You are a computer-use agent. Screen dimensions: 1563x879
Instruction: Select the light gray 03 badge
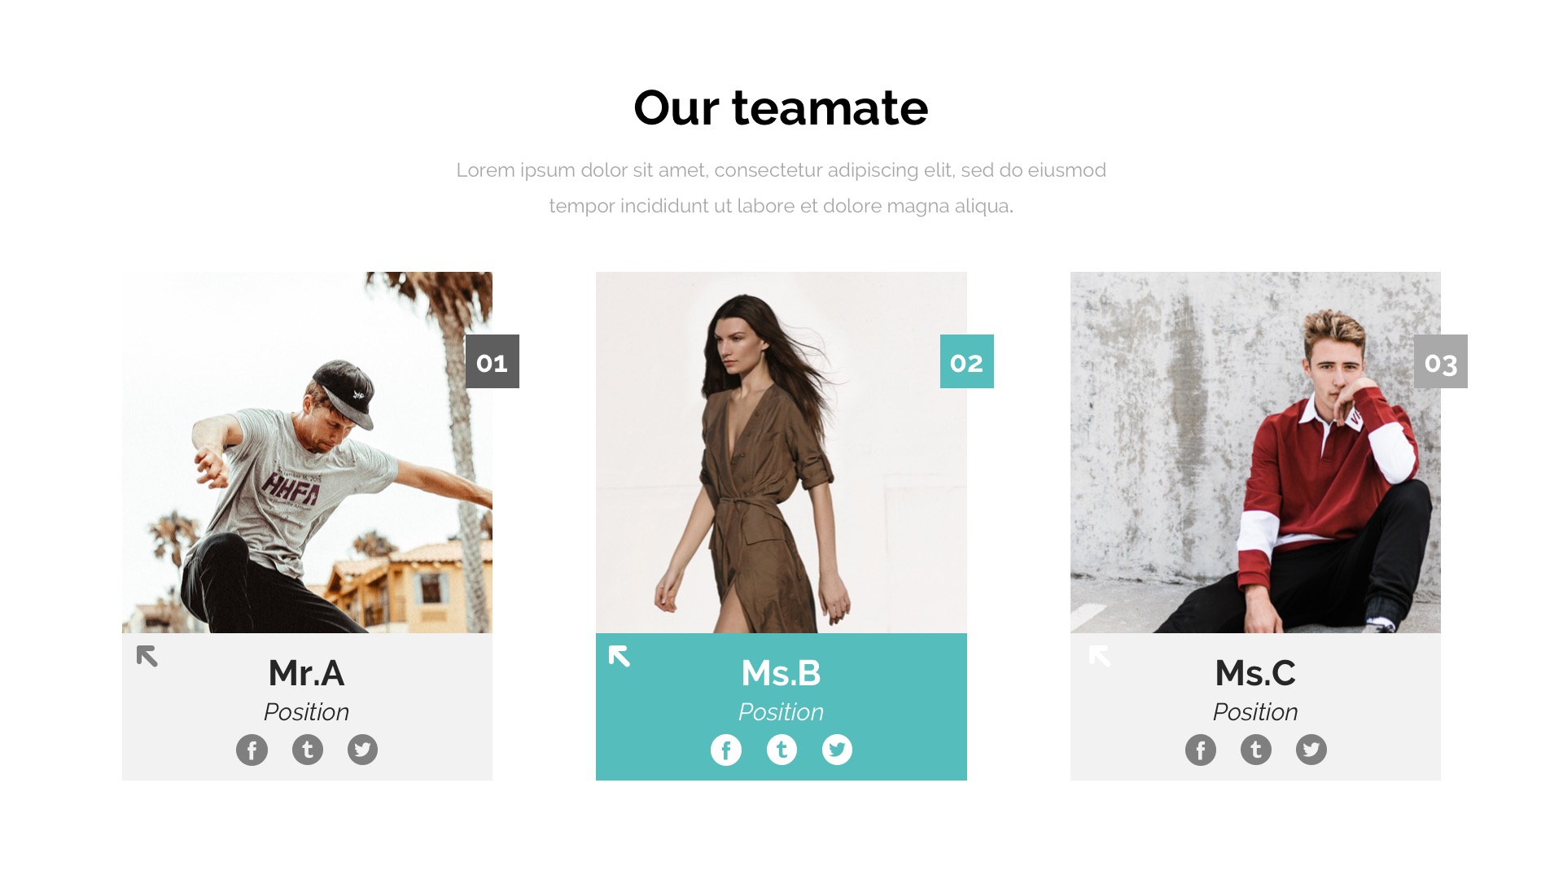pos(1441,361)
